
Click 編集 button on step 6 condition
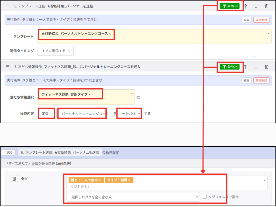point(246,20)
